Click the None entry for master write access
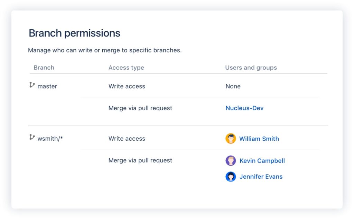The image size is (354, 219). click(233, 86)
